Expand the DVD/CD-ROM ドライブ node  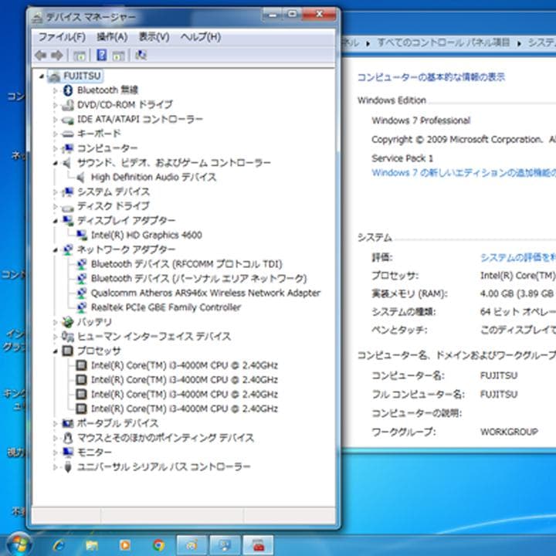pos(56,105)
